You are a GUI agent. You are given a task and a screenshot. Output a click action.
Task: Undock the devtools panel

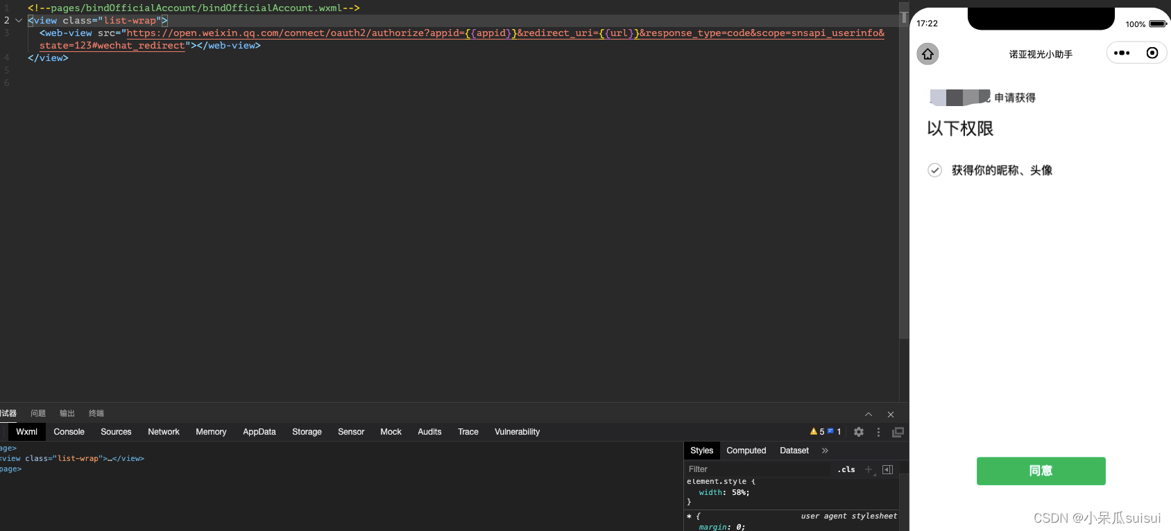(898, 432)
